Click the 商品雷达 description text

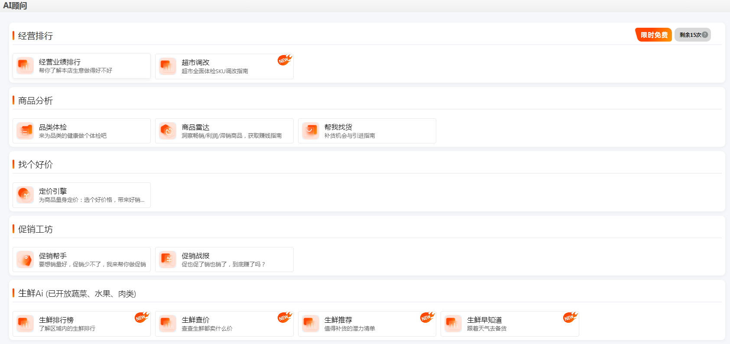pyautogui.click(x=231, y=136)
